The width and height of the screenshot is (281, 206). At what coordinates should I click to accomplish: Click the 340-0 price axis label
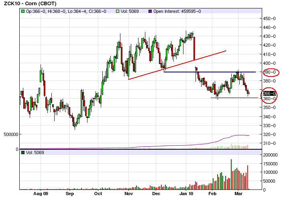click(269, 117)
